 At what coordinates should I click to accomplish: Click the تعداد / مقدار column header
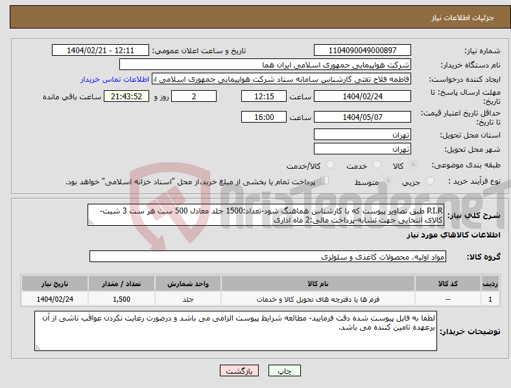[121, 284]
